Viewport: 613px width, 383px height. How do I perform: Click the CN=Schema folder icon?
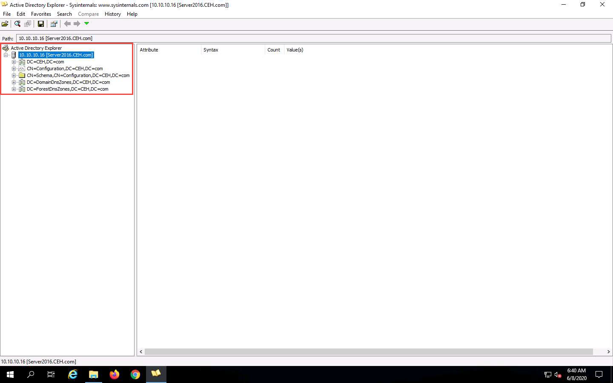22,75
